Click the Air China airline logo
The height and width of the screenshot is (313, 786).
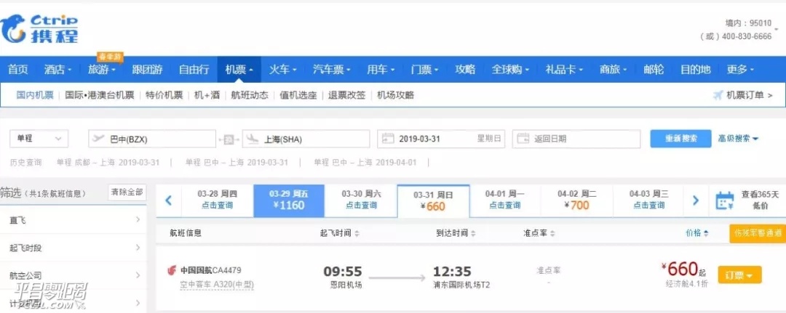172,271
